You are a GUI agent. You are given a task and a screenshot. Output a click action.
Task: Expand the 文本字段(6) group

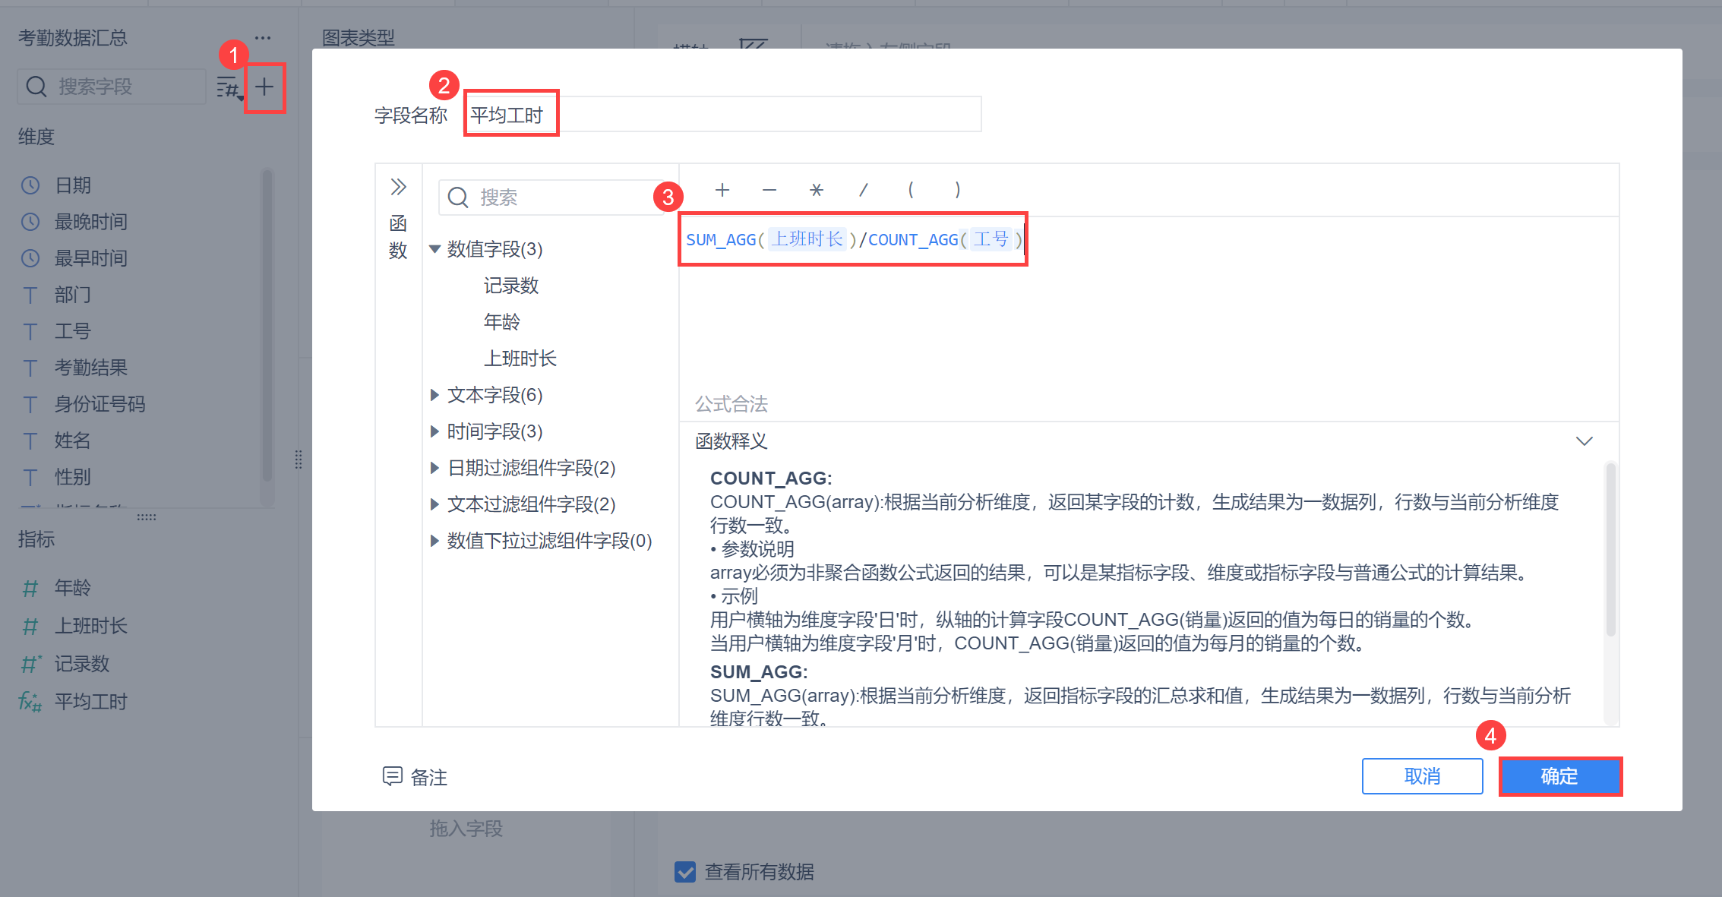click(x=435, y=395)
